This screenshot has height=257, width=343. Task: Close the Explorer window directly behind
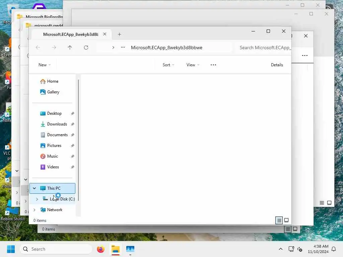(306, 36)
